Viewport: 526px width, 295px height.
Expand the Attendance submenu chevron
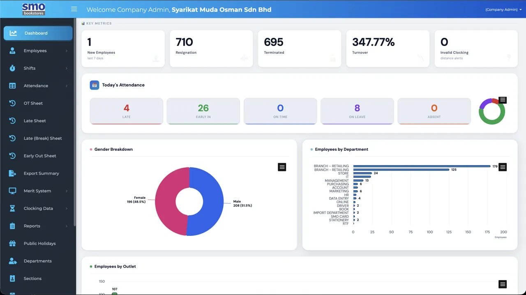[66, 86]
